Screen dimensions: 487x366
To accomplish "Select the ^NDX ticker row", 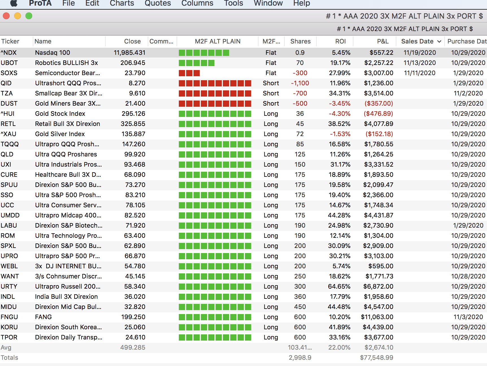I will (244, 53).
